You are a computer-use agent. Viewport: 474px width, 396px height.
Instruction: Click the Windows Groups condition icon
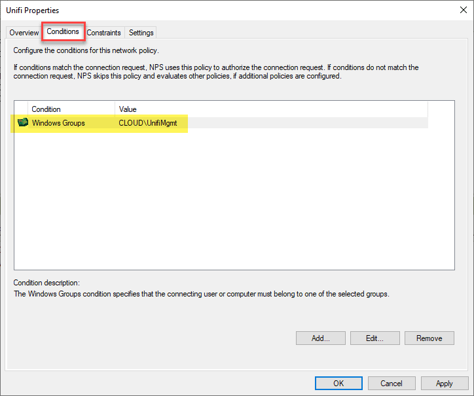click(22, 122)
